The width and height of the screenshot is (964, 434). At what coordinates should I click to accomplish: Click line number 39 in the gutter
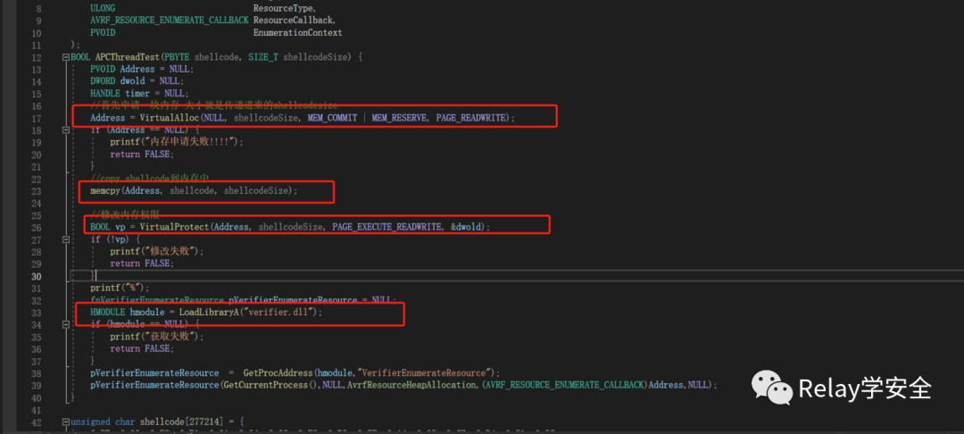click(x=36, y=385)
